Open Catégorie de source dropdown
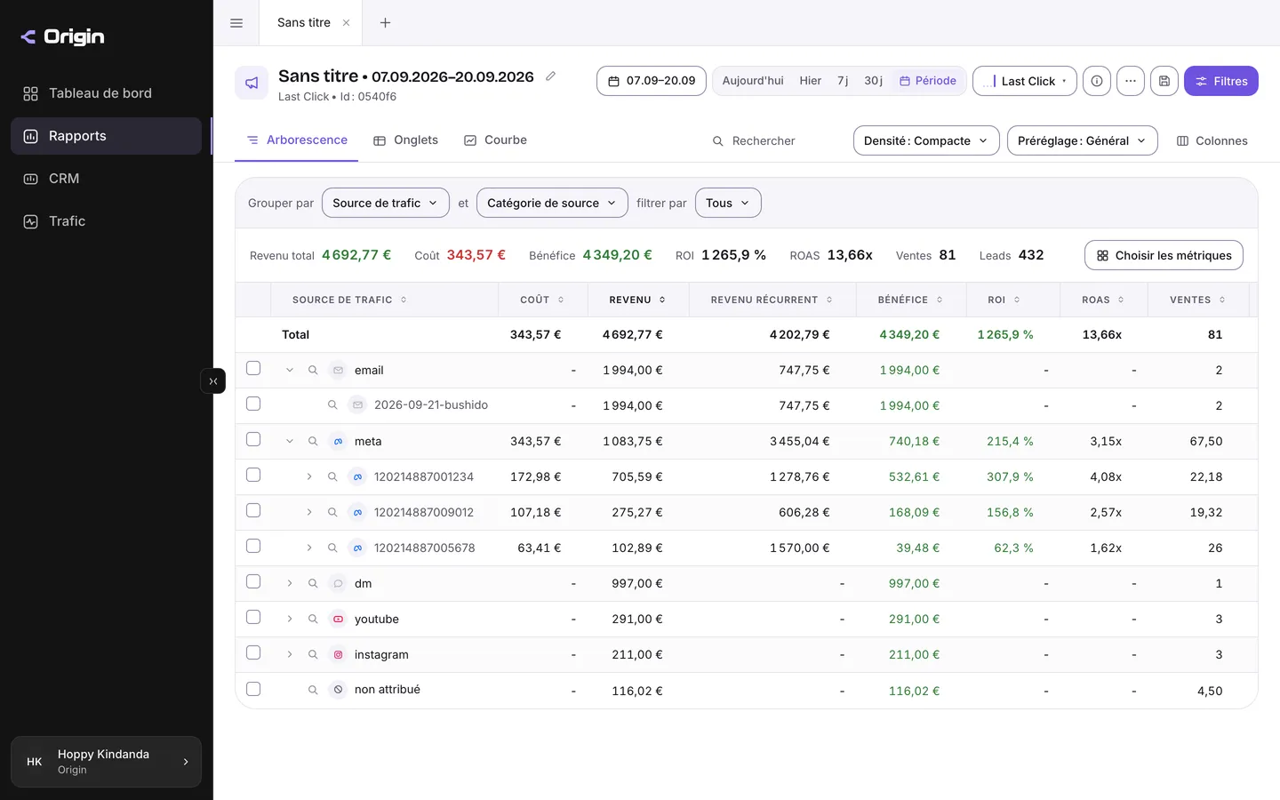The width and height of the screenshot is (1280, 800). [x=552, y=203]
